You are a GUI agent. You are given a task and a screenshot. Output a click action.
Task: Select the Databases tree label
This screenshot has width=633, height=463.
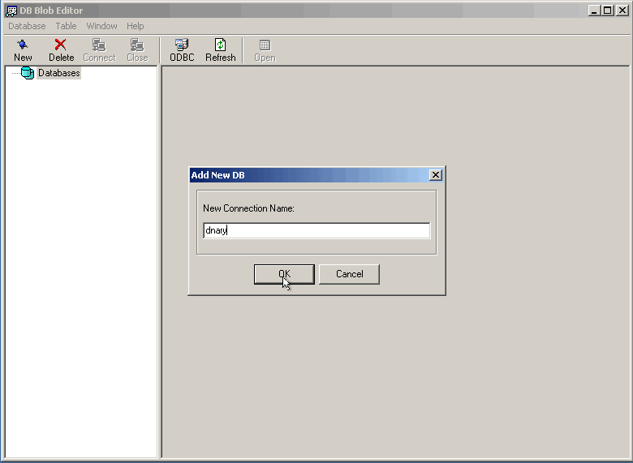pyautogui.click(x=59, y=73)
